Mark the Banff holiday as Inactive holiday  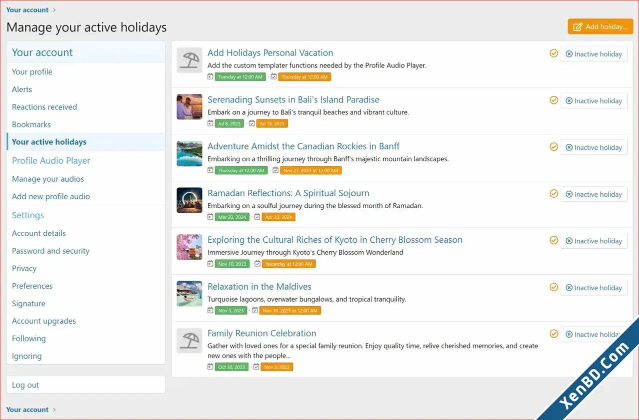click(x=593, y=147)
